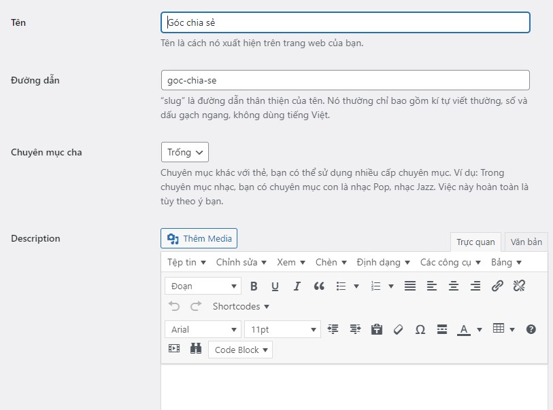The width and height of the screenshot is (553, 410).
Task: Open the Chỉnh sửa menu
Action: point(241,262)
